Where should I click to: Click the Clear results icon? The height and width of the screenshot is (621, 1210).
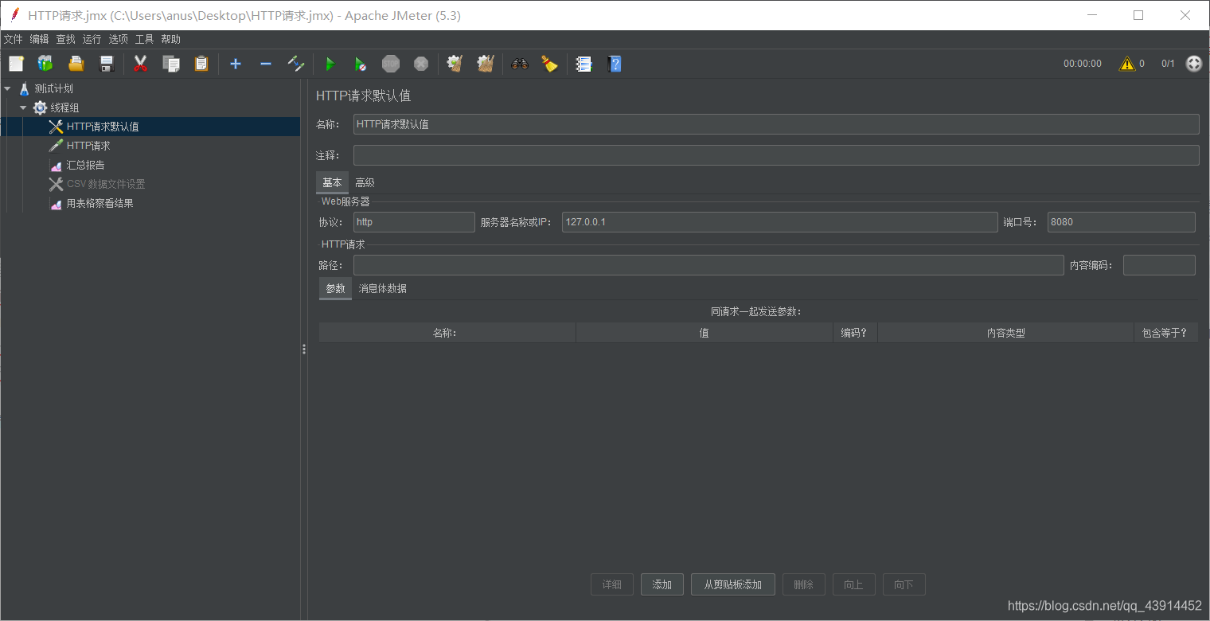click(455, 64)
